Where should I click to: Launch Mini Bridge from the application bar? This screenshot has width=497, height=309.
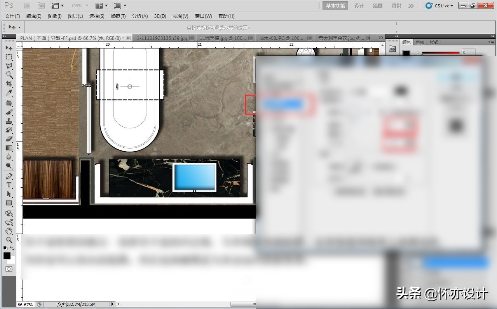point(41,6)
